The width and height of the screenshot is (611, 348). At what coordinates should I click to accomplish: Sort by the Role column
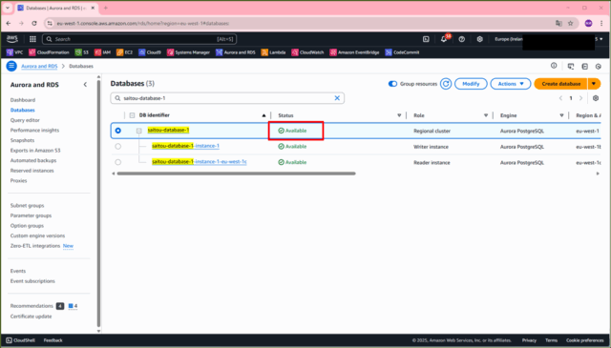[x=486, y=115]
